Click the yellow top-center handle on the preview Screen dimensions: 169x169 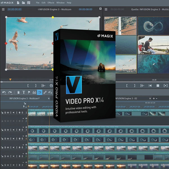tap(53, 17)
